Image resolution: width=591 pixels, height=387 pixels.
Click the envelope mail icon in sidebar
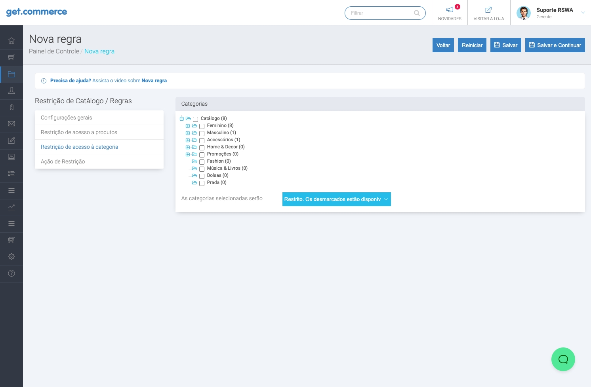pos(11,124)
